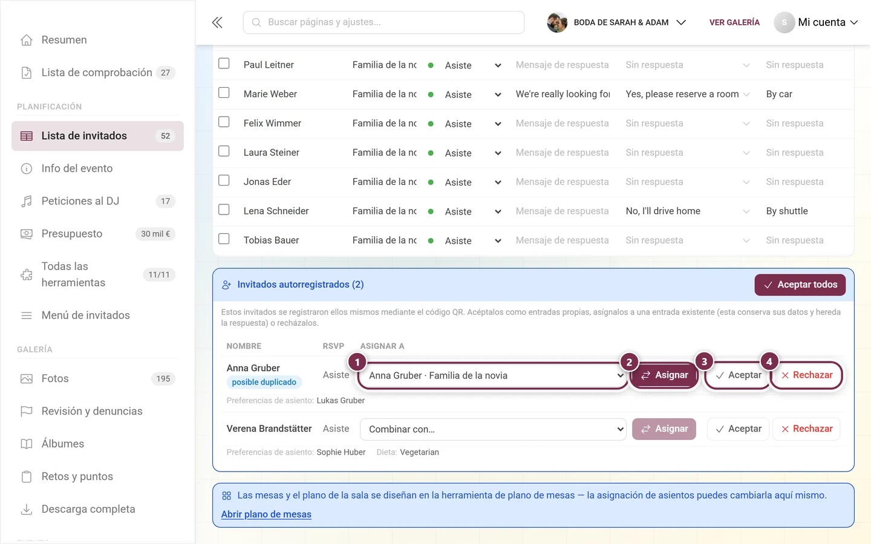Click the Resumen home icon
This screenshot has height=544, width=871.
(x=27, y=40)
